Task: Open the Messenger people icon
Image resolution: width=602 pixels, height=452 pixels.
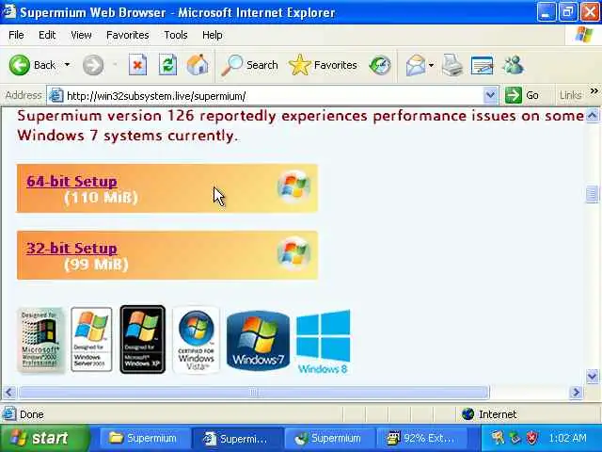Action: (x=513, y=65)
